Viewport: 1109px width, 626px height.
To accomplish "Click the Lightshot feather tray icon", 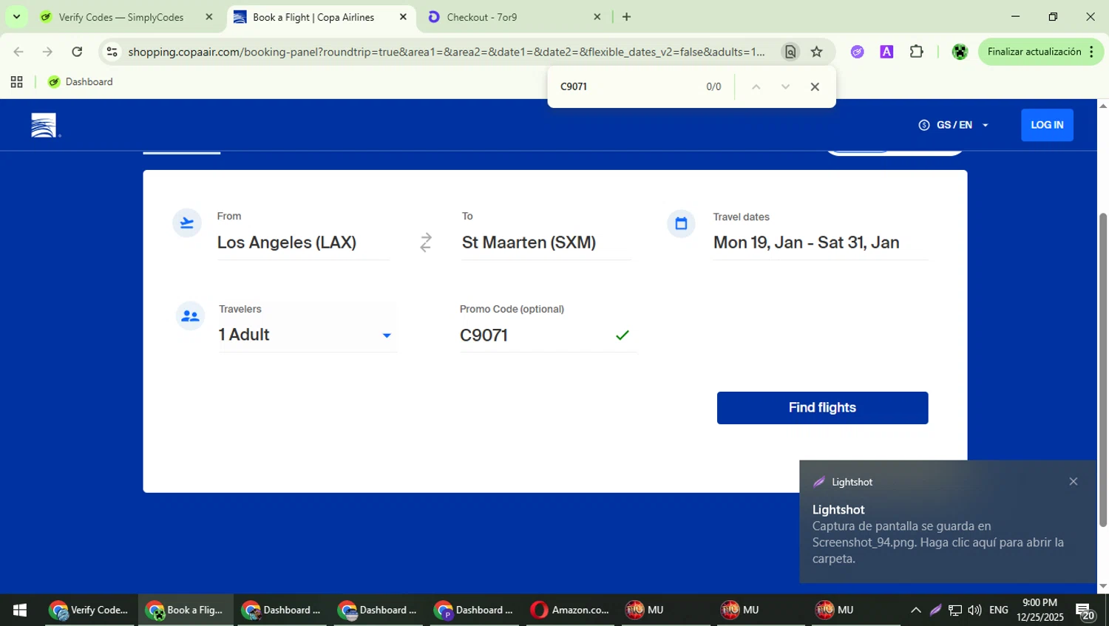I will 935,610.
